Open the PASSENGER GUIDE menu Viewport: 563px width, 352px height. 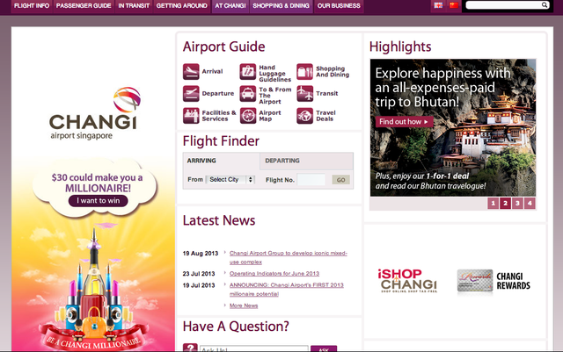(84, 6)
